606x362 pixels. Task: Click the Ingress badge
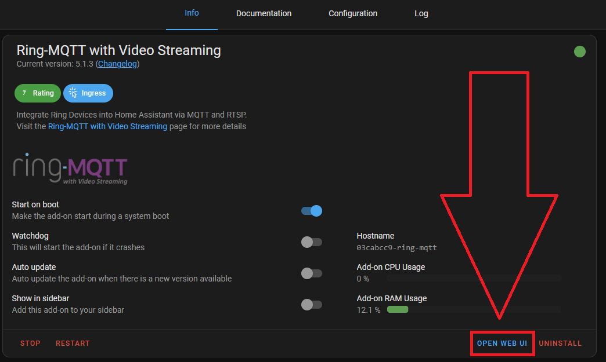click(88, 93)
